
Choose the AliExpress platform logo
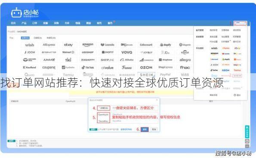49,45
